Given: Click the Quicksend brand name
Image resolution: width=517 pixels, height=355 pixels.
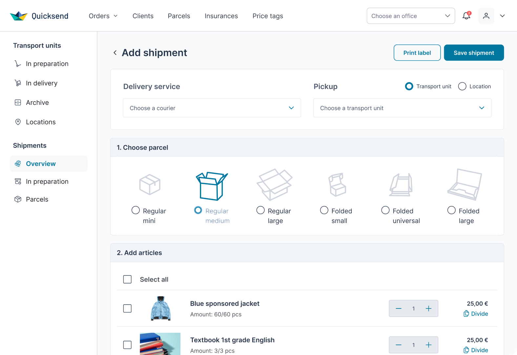Looking at the screenshot, I should click(50, 16).
